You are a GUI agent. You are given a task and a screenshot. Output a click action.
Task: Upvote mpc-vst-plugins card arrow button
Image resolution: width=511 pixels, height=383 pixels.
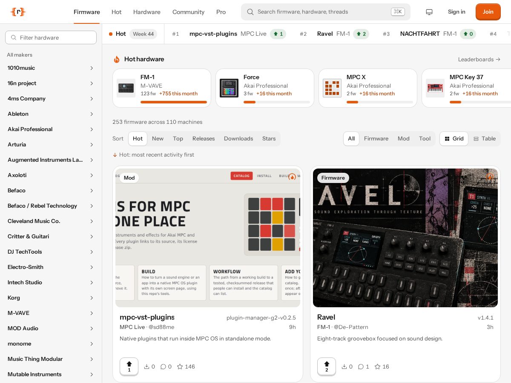(129, 366)
